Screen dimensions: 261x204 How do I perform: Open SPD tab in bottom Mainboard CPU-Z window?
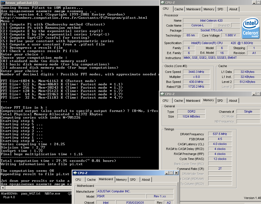pyautogui.click(x=133, y=180)
